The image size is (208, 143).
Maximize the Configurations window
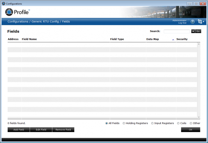pyautogui.click(x=196, y=4)
